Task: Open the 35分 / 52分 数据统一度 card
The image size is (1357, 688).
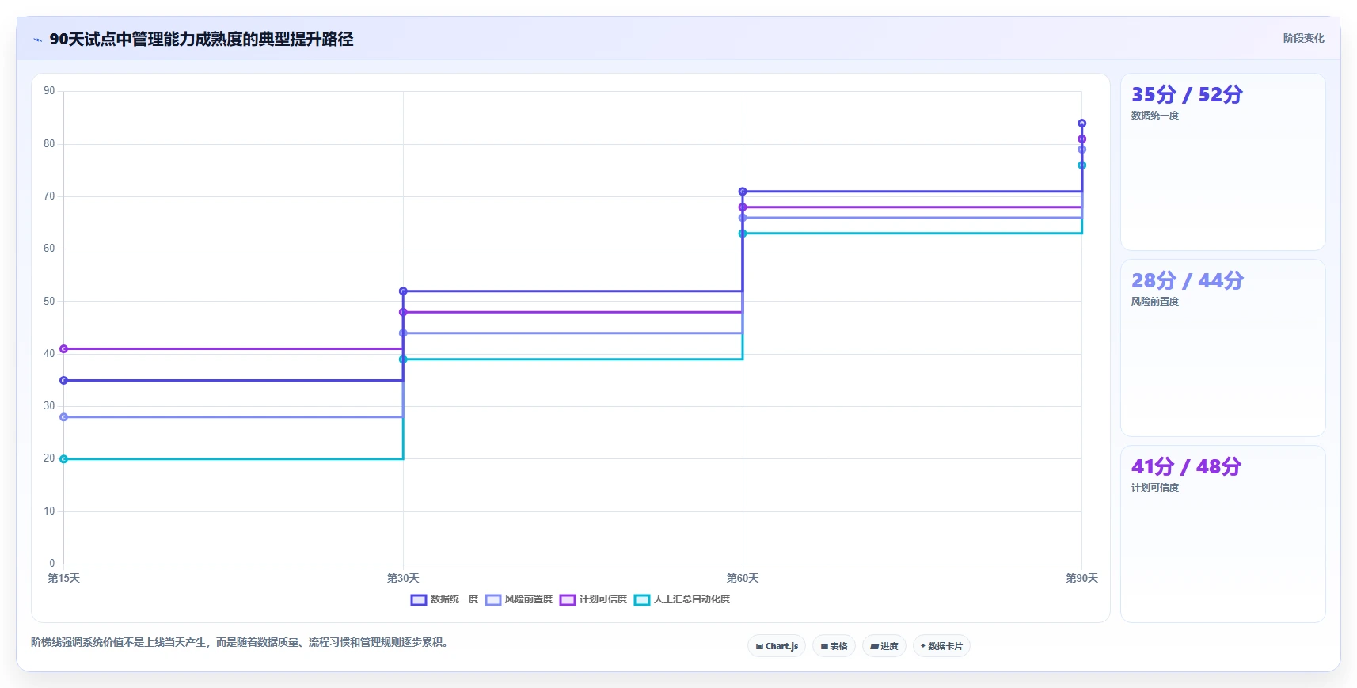Action: coord(1222,162)
